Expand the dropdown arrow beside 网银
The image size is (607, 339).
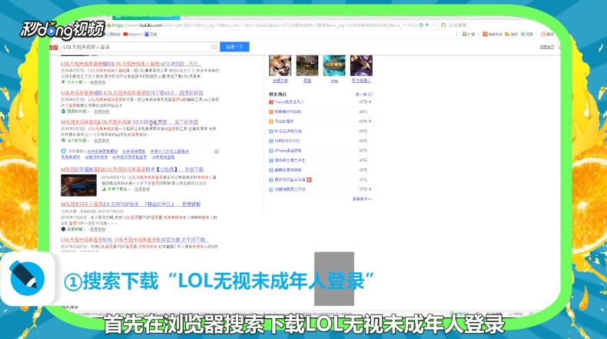click(536, 35)
